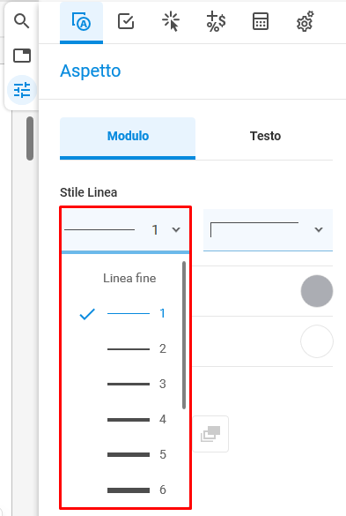Open the calculator tab icon
The width and height of the screenshot is (346, 516).
261,22
